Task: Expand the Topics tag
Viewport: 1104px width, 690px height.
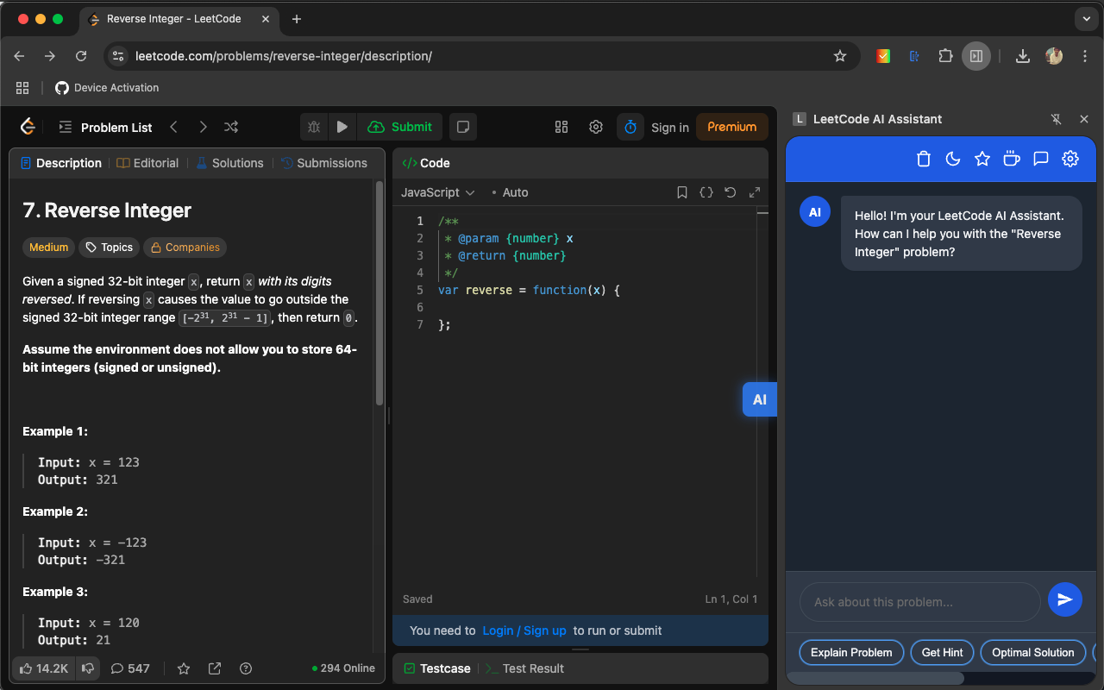Action: click(x=109, y=248)
